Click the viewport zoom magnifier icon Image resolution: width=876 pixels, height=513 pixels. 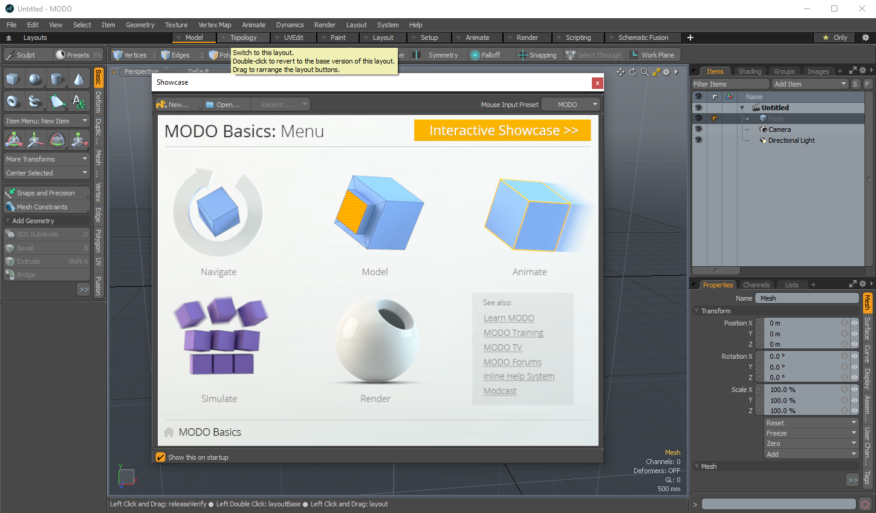tap(644, 72)
